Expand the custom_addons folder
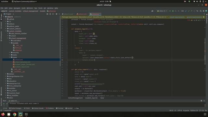 coord(6,29)
